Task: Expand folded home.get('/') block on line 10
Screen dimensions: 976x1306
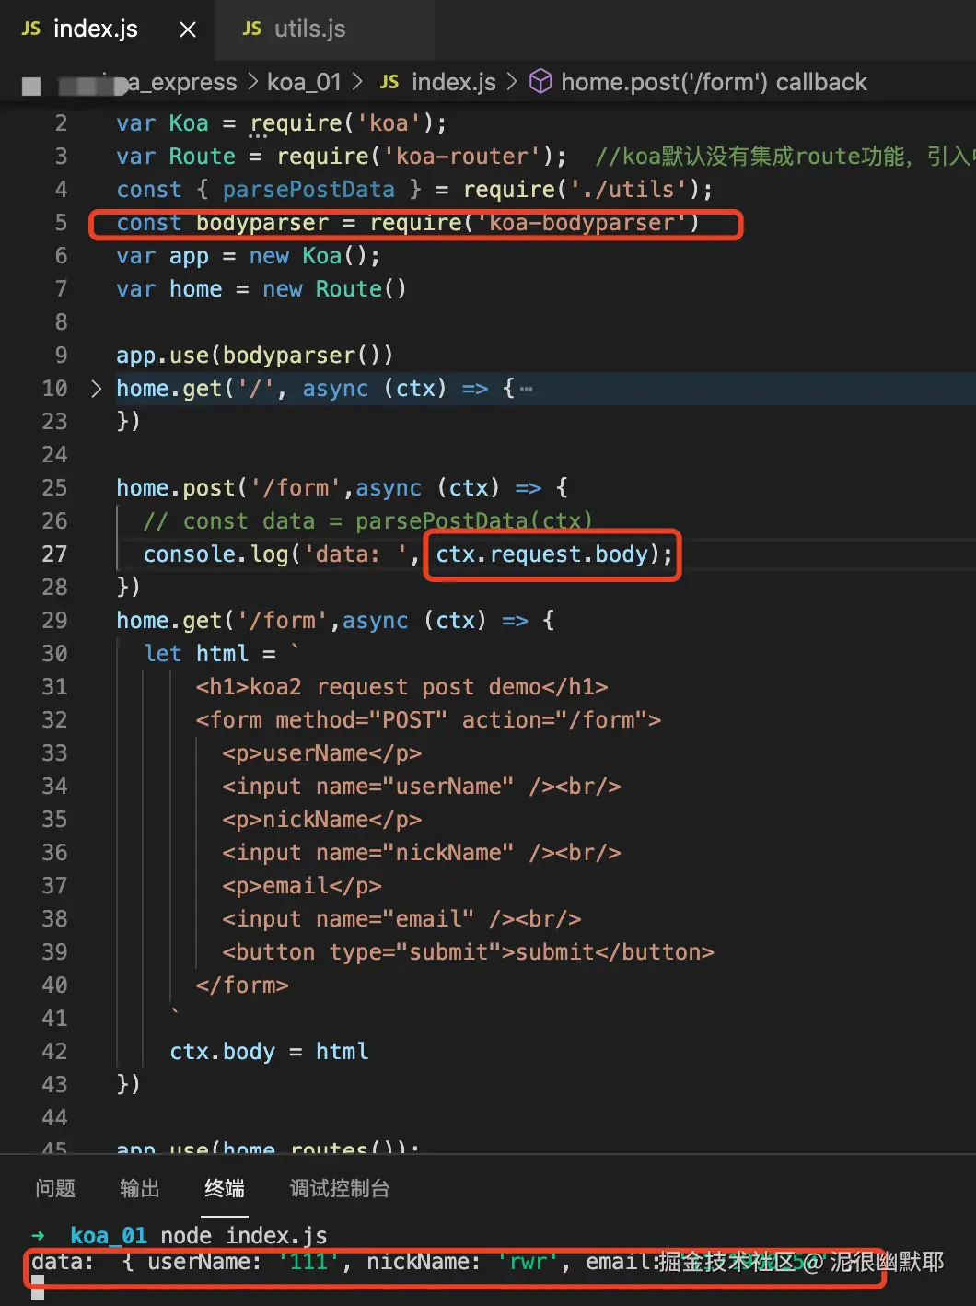Action: coord(97,389)
